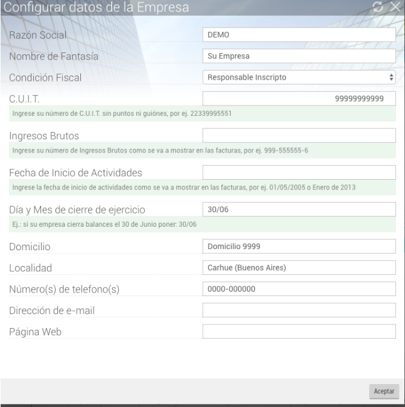Select the Nombre de Fantasía input field
This screenshot has width=405, height=407.
pyautogui.click(x=299, y=56)
